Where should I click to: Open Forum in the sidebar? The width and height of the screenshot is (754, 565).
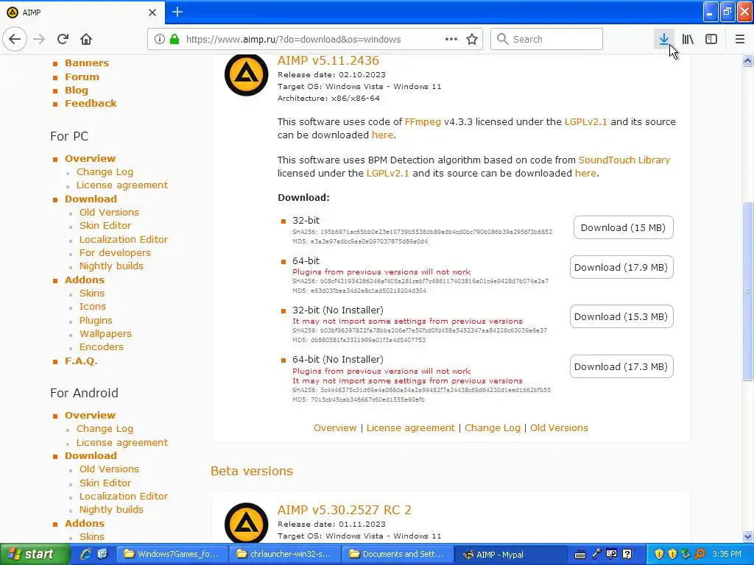coord(82,77)
